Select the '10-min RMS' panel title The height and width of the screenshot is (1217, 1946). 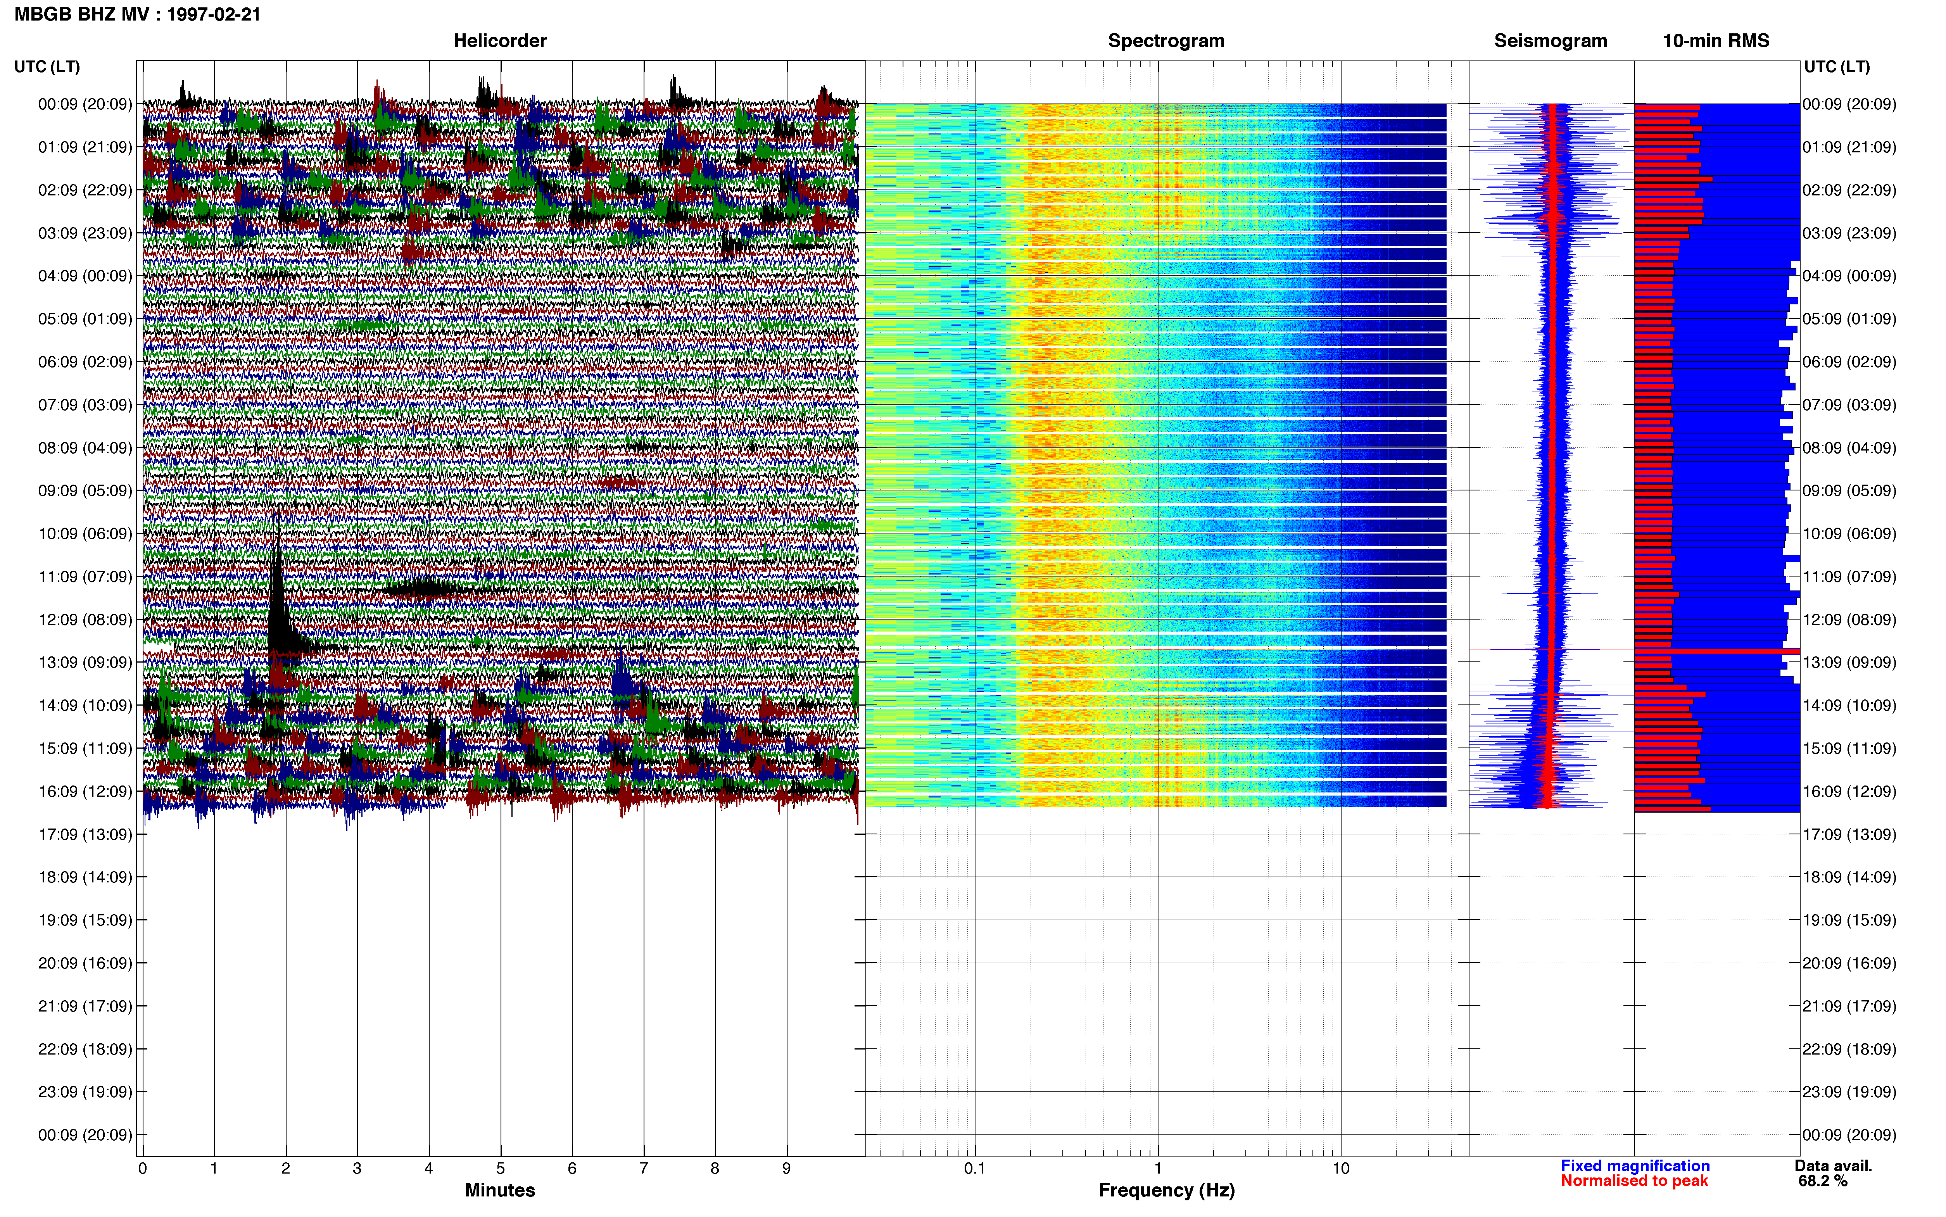point(1716,40)
